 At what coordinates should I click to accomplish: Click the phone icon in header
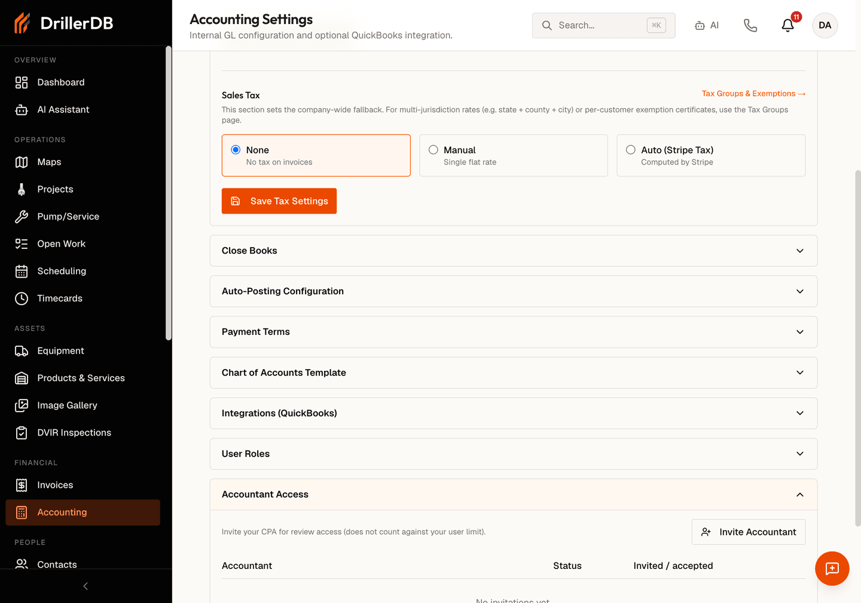(750, 25)
